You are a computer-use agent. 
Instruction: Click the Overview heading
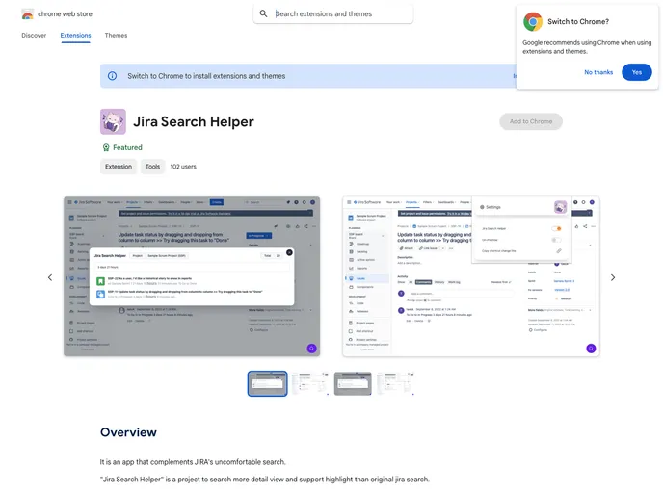click(x=128, y=432)
